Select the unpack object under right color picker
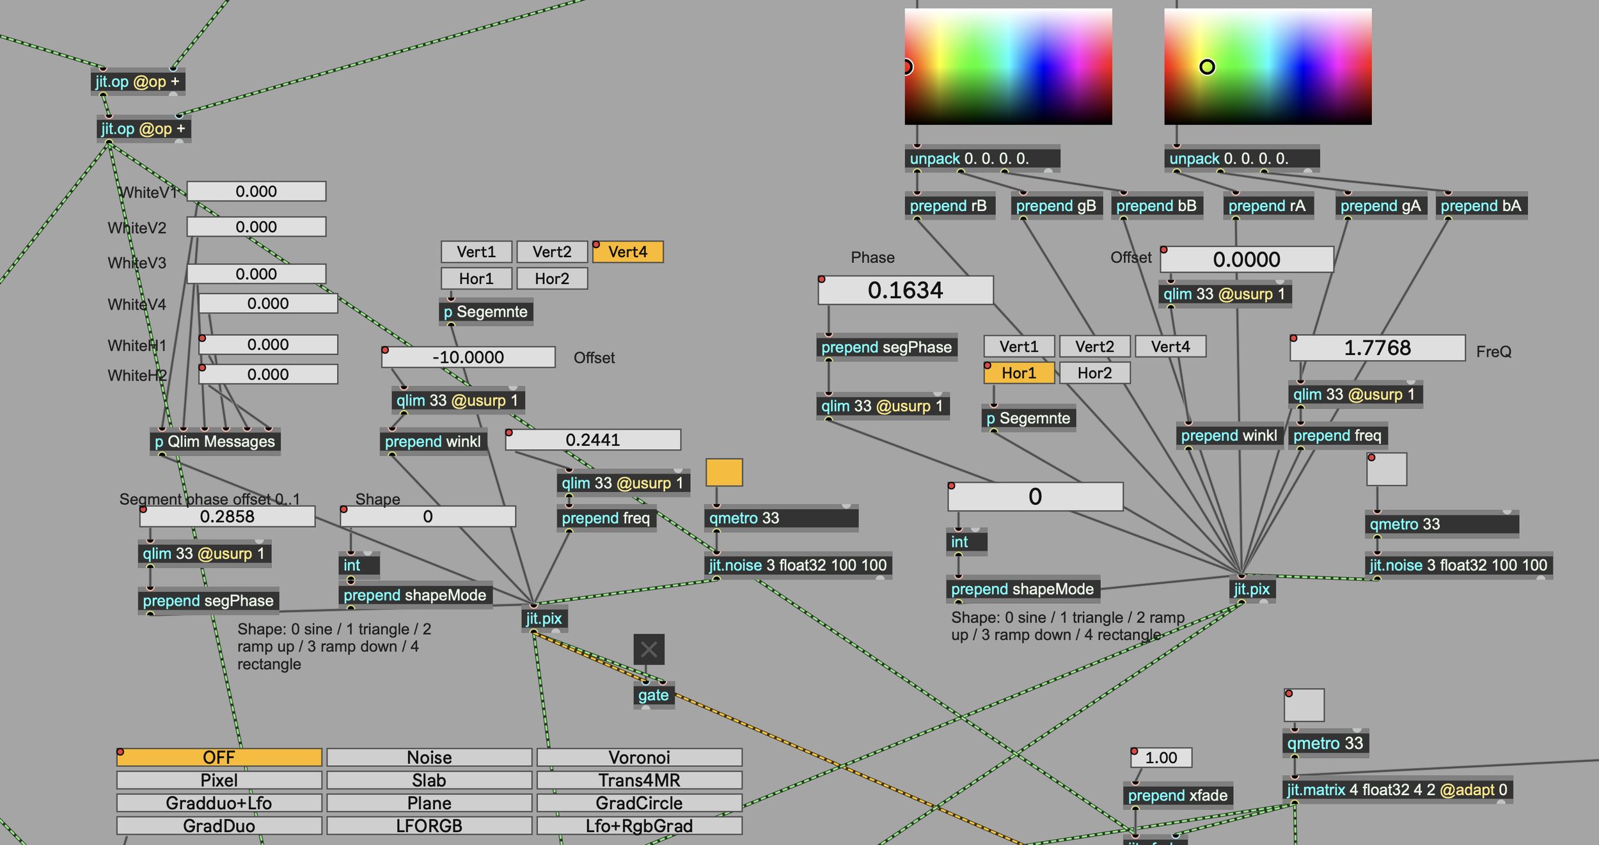Image resolution: width=1599 pixels, height=845 pixels. click(x=1241, y=159)
